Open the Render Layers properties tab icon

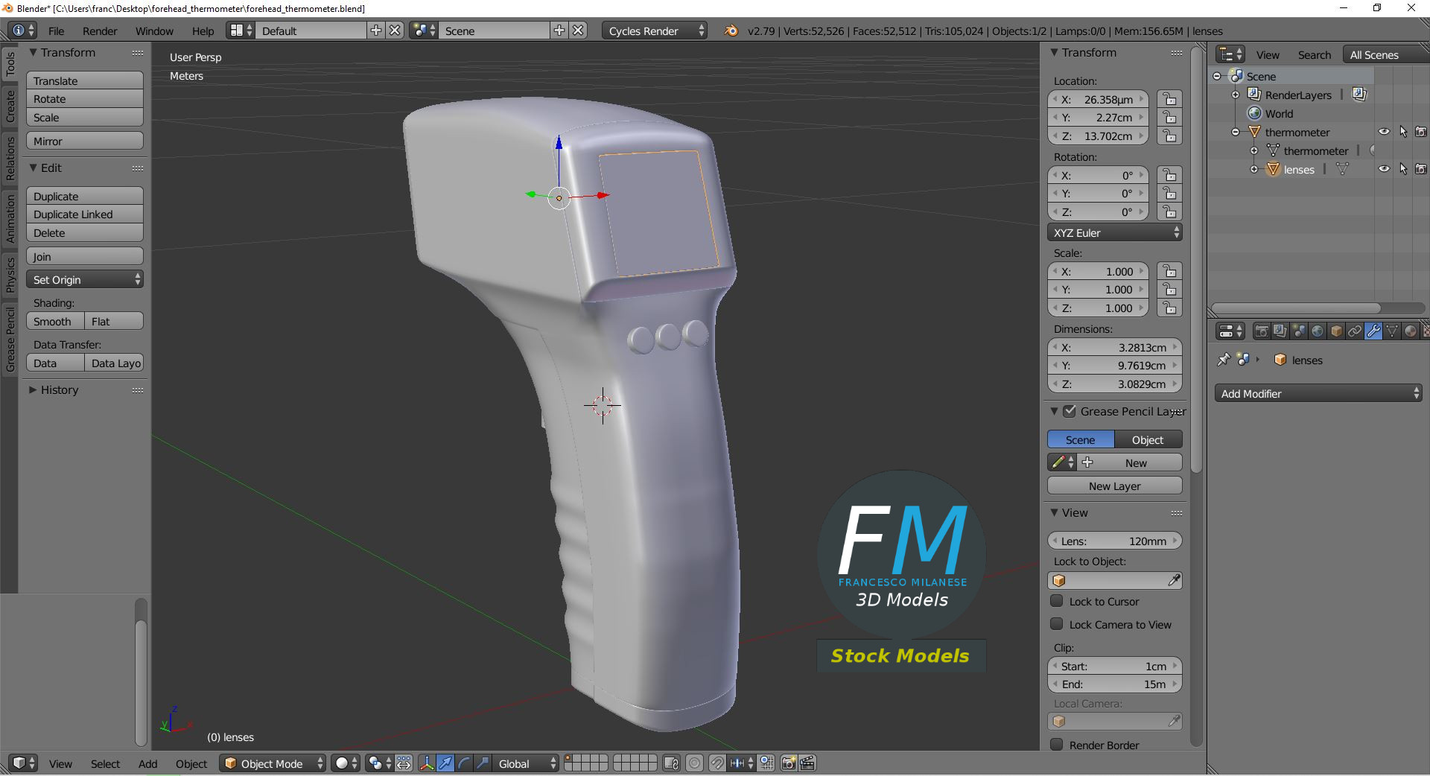point(1280,331)
